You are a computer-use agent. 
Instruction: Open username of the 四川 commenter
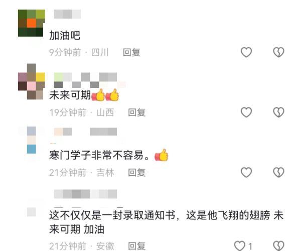[67, 14]
